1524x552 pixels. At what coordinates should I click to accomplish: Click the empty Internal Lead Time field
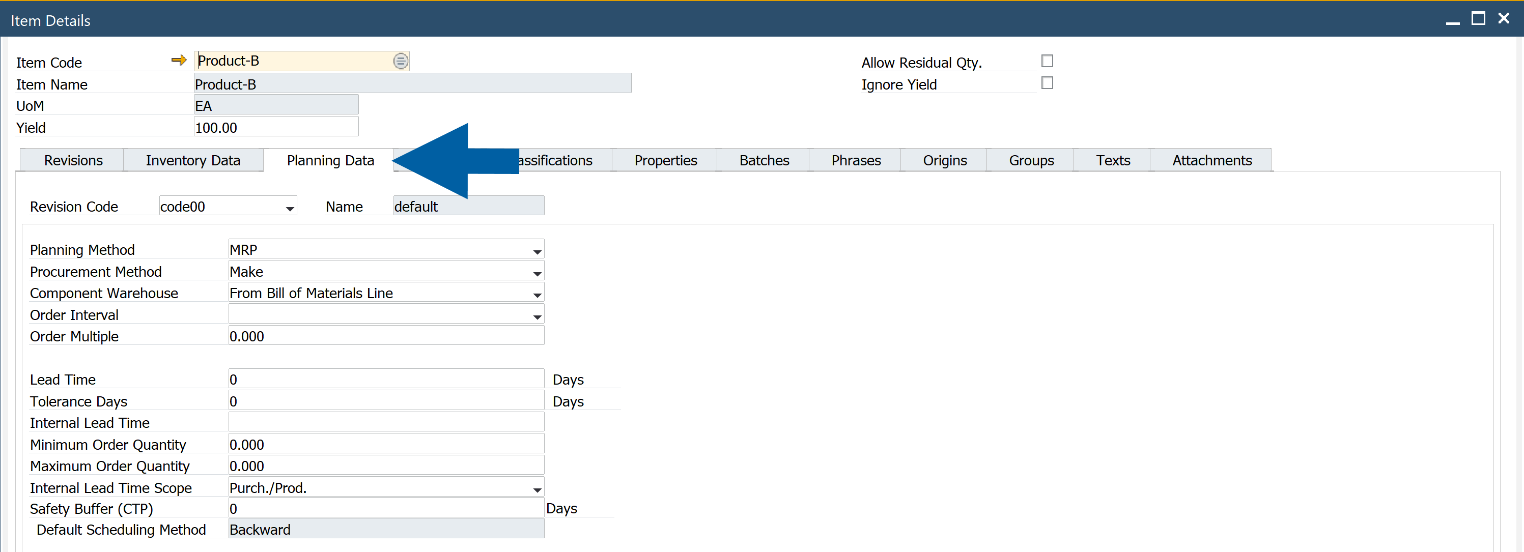pyautogui.click(x=386, y=422)
